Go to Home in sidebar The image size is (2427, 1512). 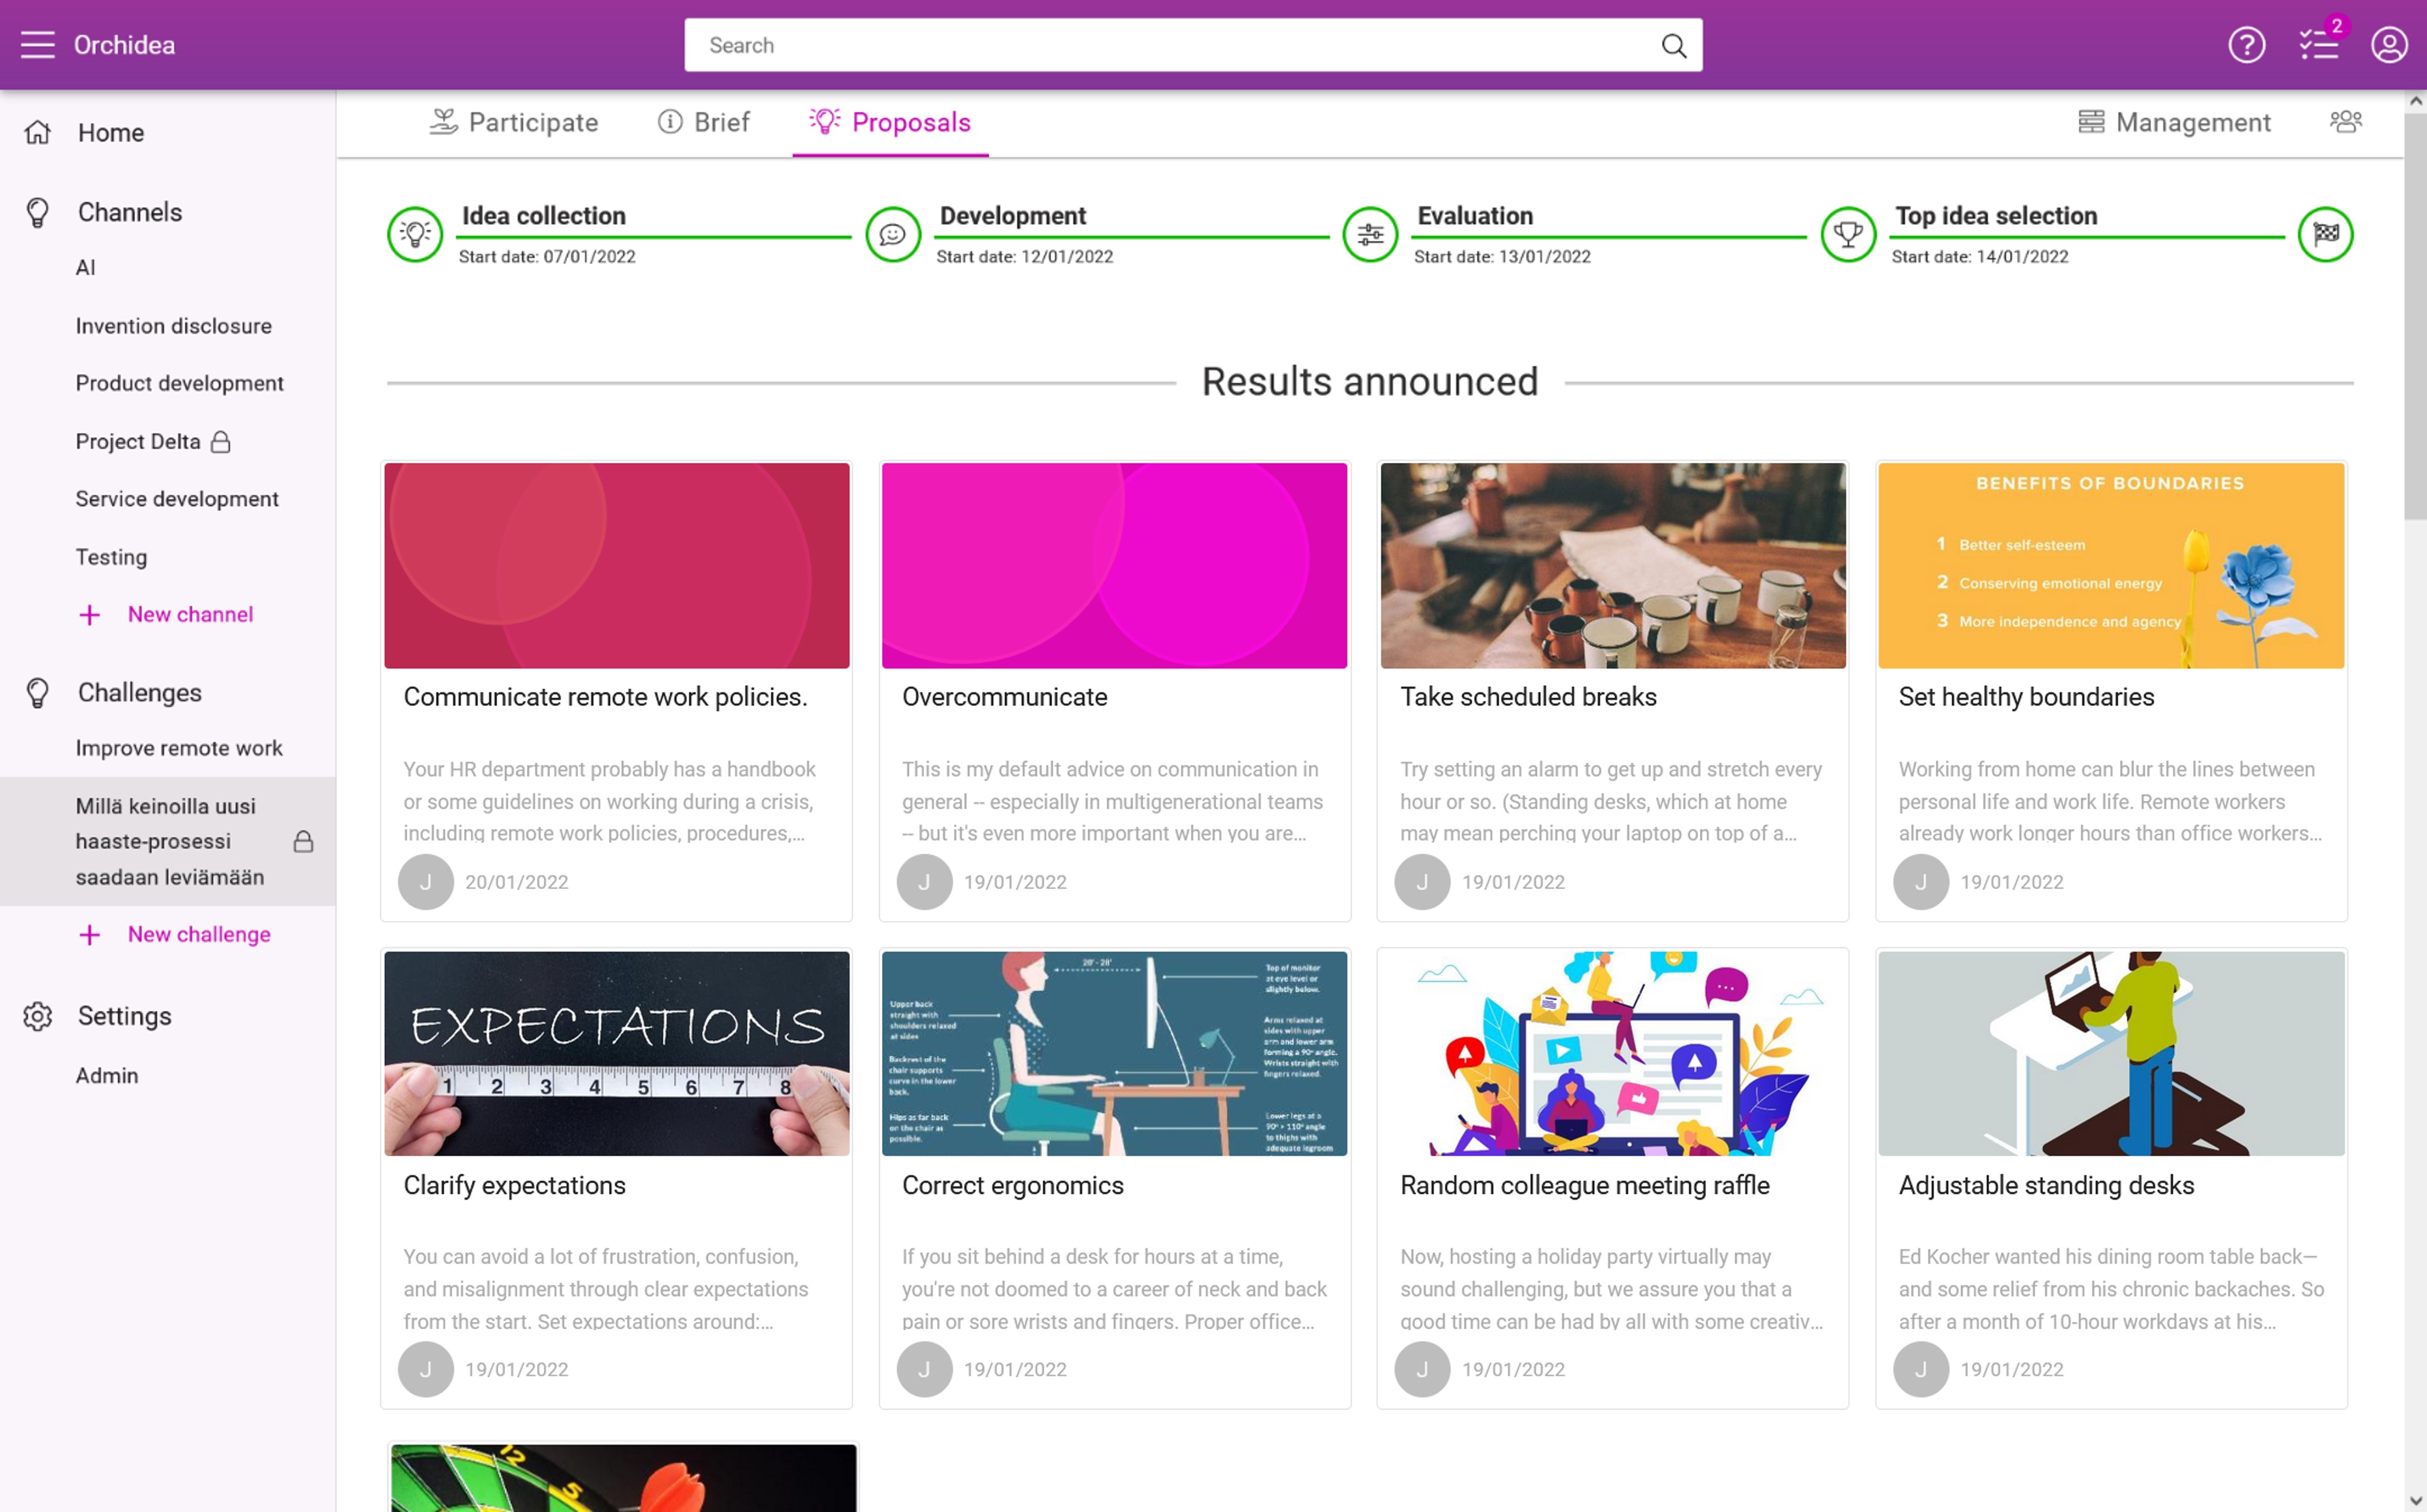coord(110,132)
